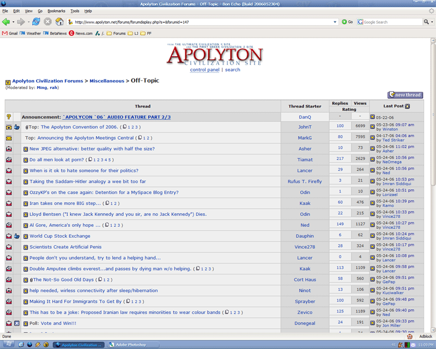
Task: Open the Tools menu
Action: 75,11
